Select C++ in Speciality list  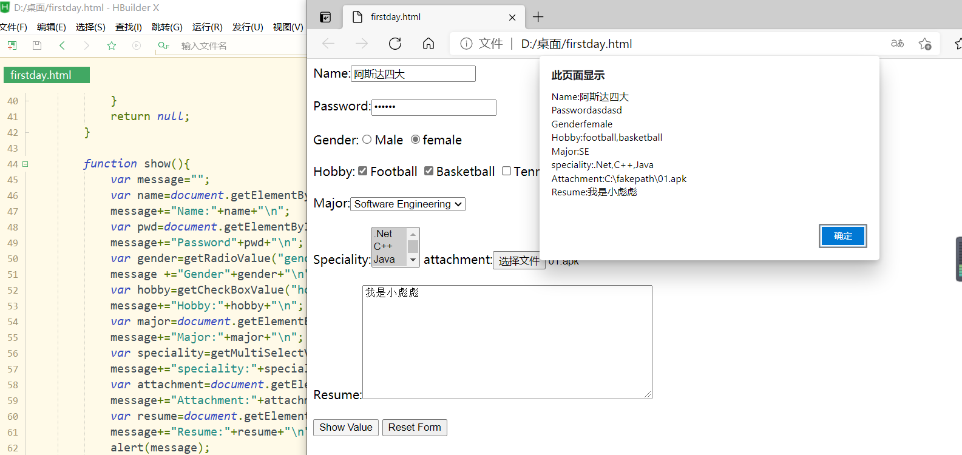coord(389,246)
